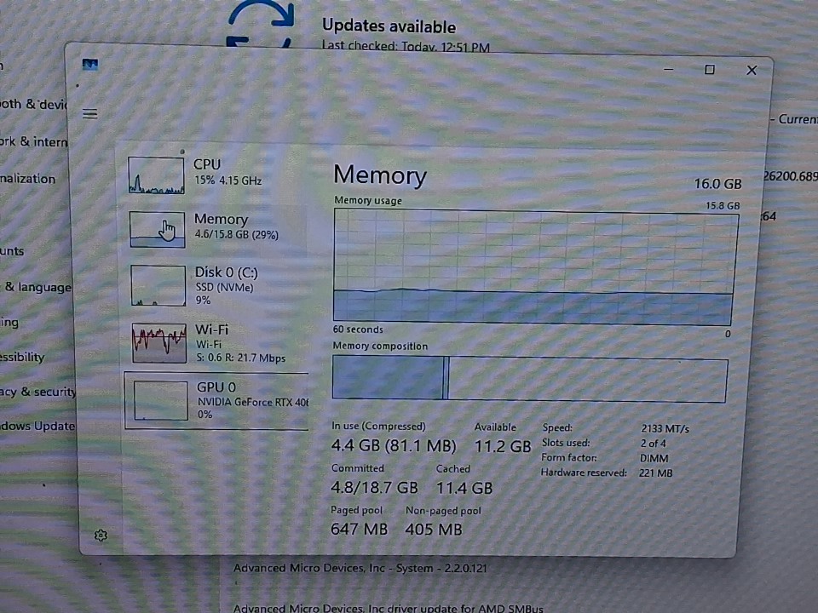
Task: Open Privacy & security settings
Action: pos(37,392)
